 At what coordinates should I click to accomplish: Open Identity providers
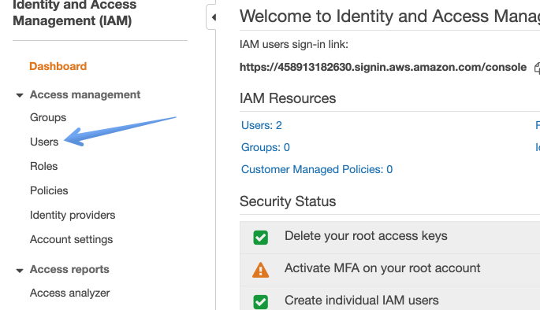73,215
